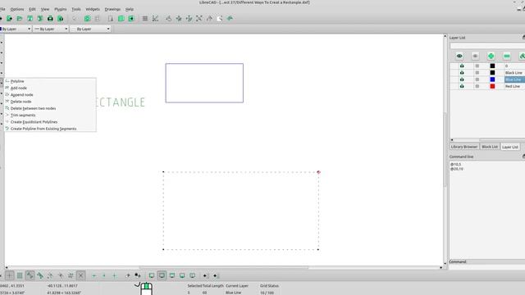
Task: Toggle Free Snap crosshair icon
Action: [x=9, y=275]
